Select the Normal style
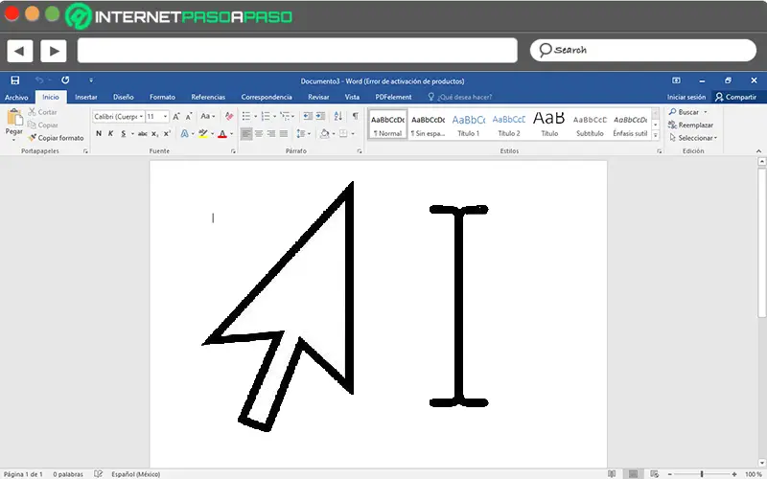This screenshot has width=767, height=479. tap(387, 125)
